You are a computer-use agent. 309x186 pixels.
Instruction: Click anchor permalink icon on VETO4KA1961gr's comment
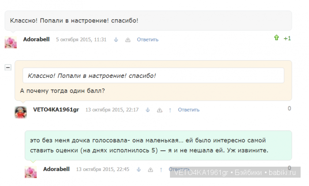(x=147, y=110)
